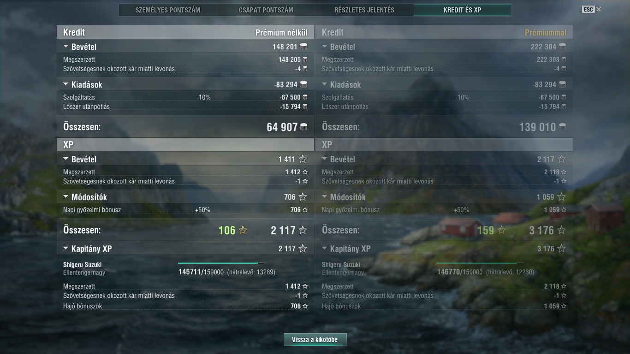630x354 pixels.
Task: Collapse the Kiadások expenses section
Action: 65,84
